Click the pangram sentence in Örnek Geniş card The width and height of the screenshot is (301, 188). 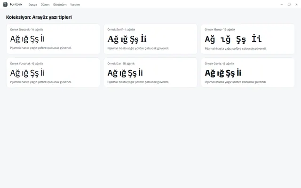pyautogui.click(x=236, y=82)
